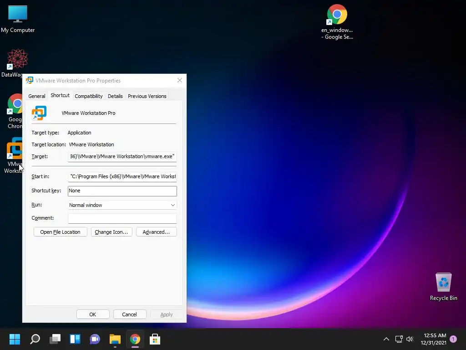Click the VMware icon in Properties title bar
This screenshot has height=350, width=466.
pyautogui.click(x=30, y=80)
